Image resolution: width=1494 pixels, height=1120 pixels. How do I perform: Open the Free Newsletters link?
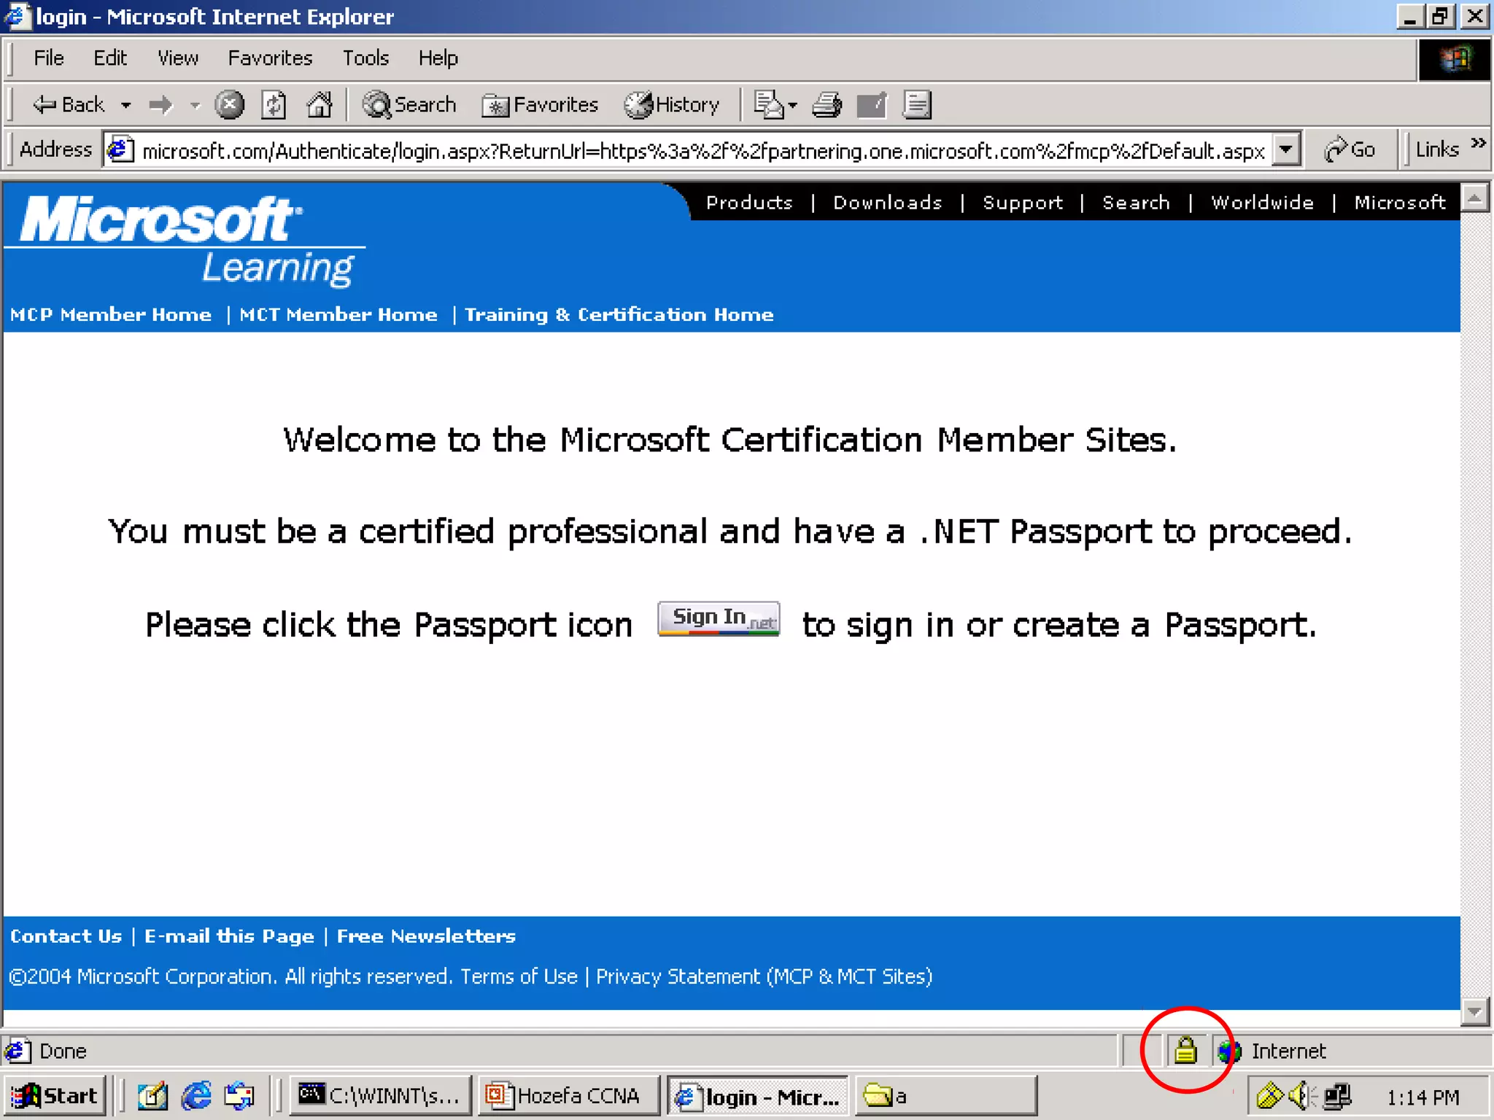[426, 936]
